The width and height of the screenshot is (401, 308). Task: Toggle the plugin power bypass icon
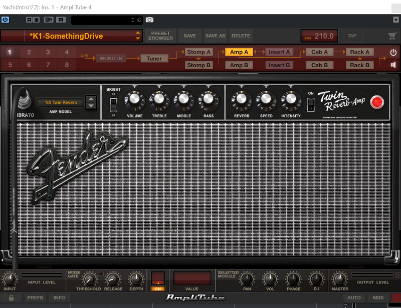click(5, 20)
